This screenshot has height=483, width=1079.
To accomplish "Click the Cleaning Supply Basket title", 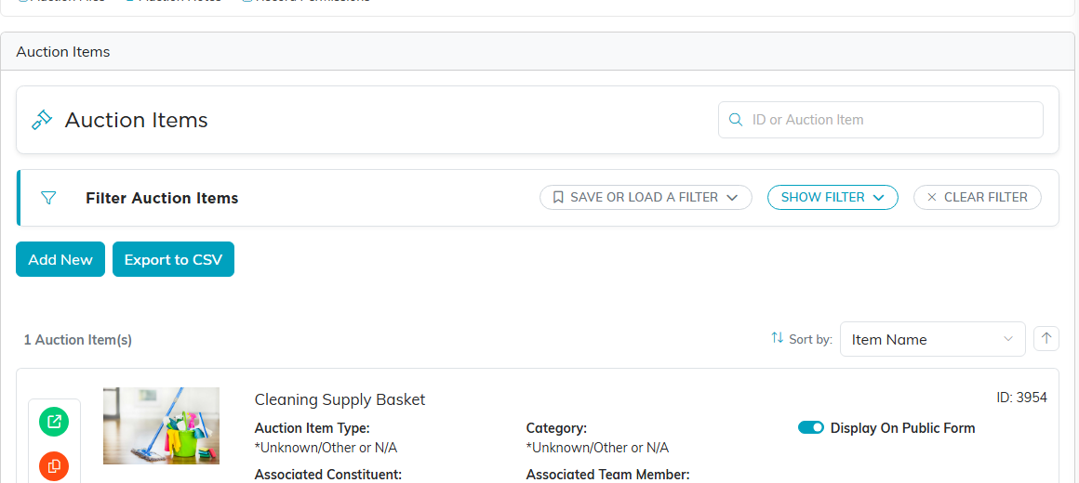I will coord(340,399).
